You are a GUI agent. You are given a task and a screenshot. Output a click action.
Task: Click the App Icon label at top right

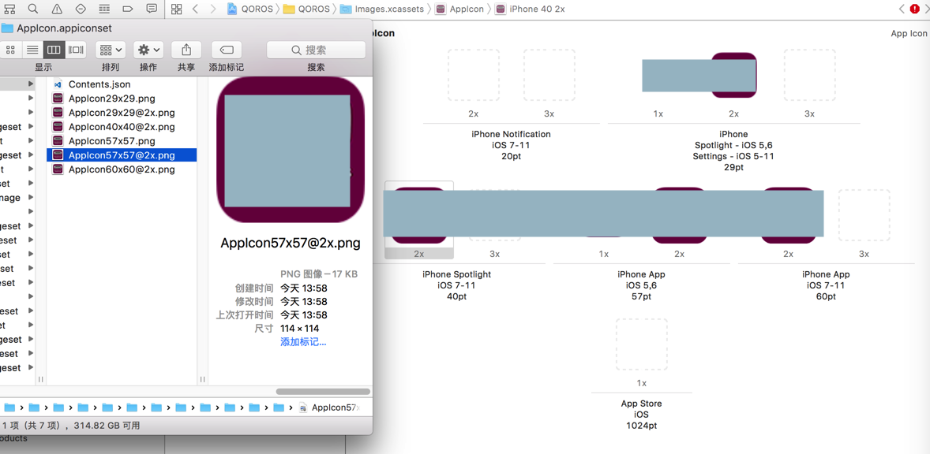909,34
